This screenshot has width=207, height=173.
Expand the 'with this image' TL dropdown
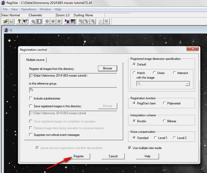(187, 84)
